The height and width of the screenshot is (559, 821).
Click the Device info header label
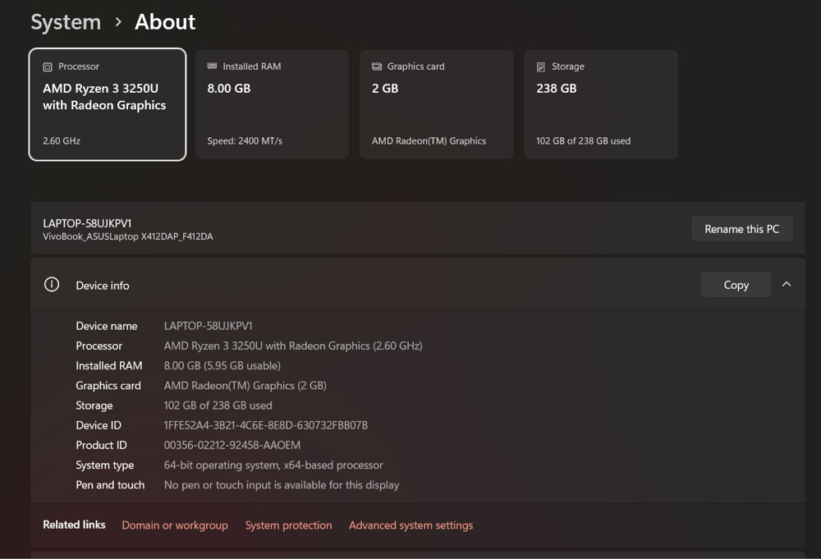click(x=102, y=286)
